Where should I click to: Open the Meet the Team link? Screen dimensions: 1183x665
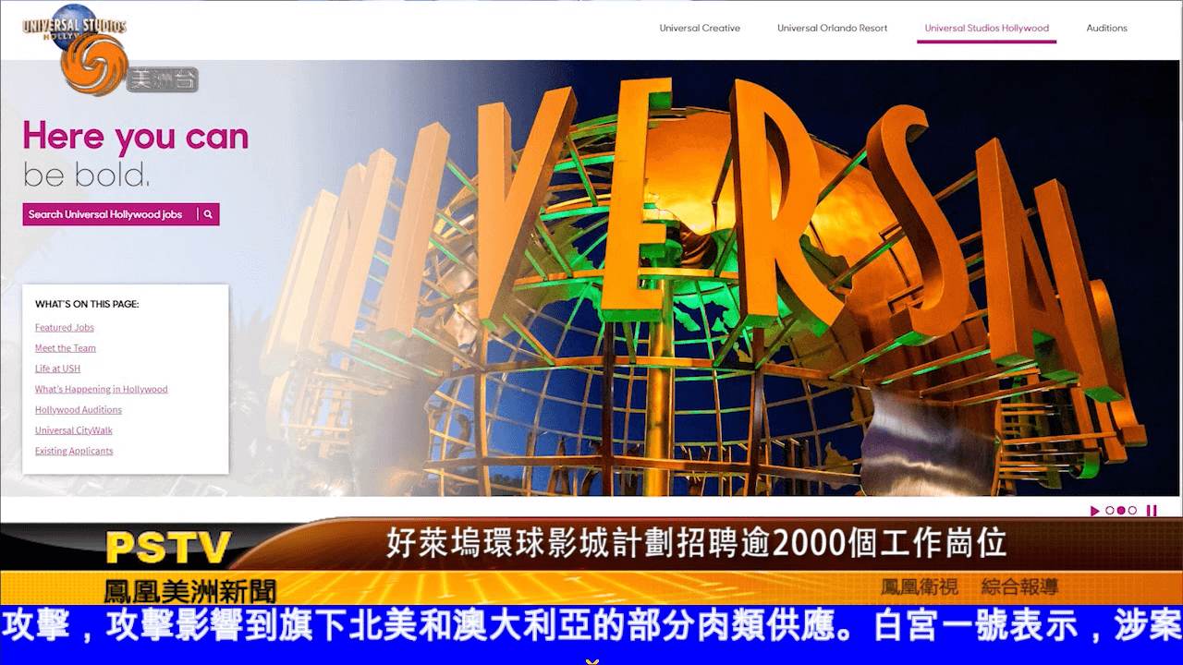(x=66, y=348)
